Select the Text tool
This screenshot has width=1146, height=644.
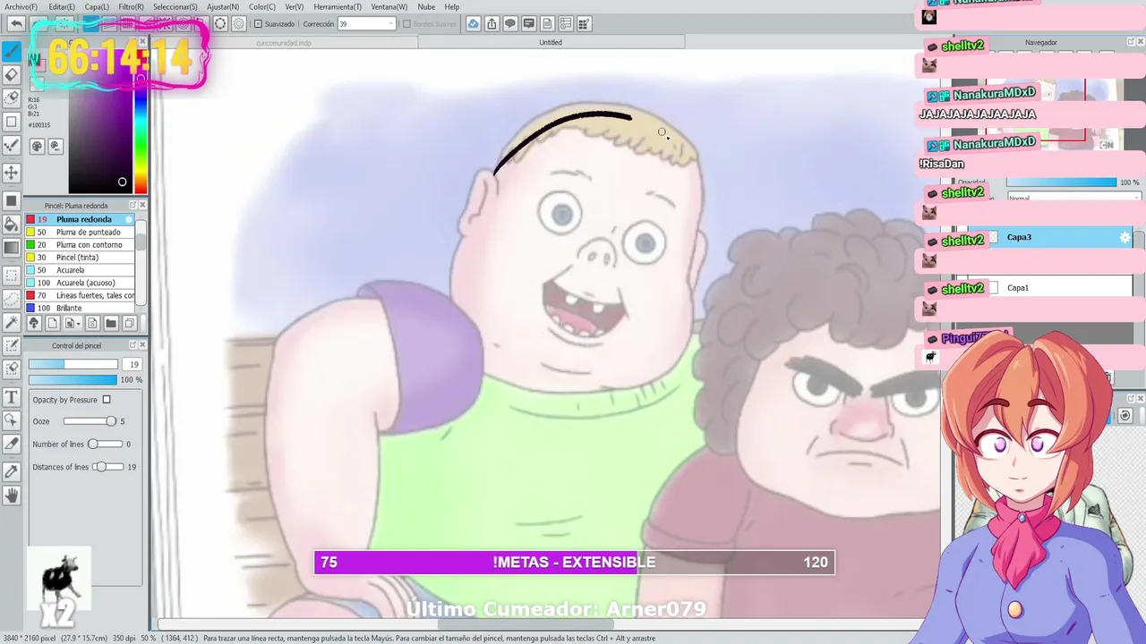pyautogui.click(x=12, y=396)
